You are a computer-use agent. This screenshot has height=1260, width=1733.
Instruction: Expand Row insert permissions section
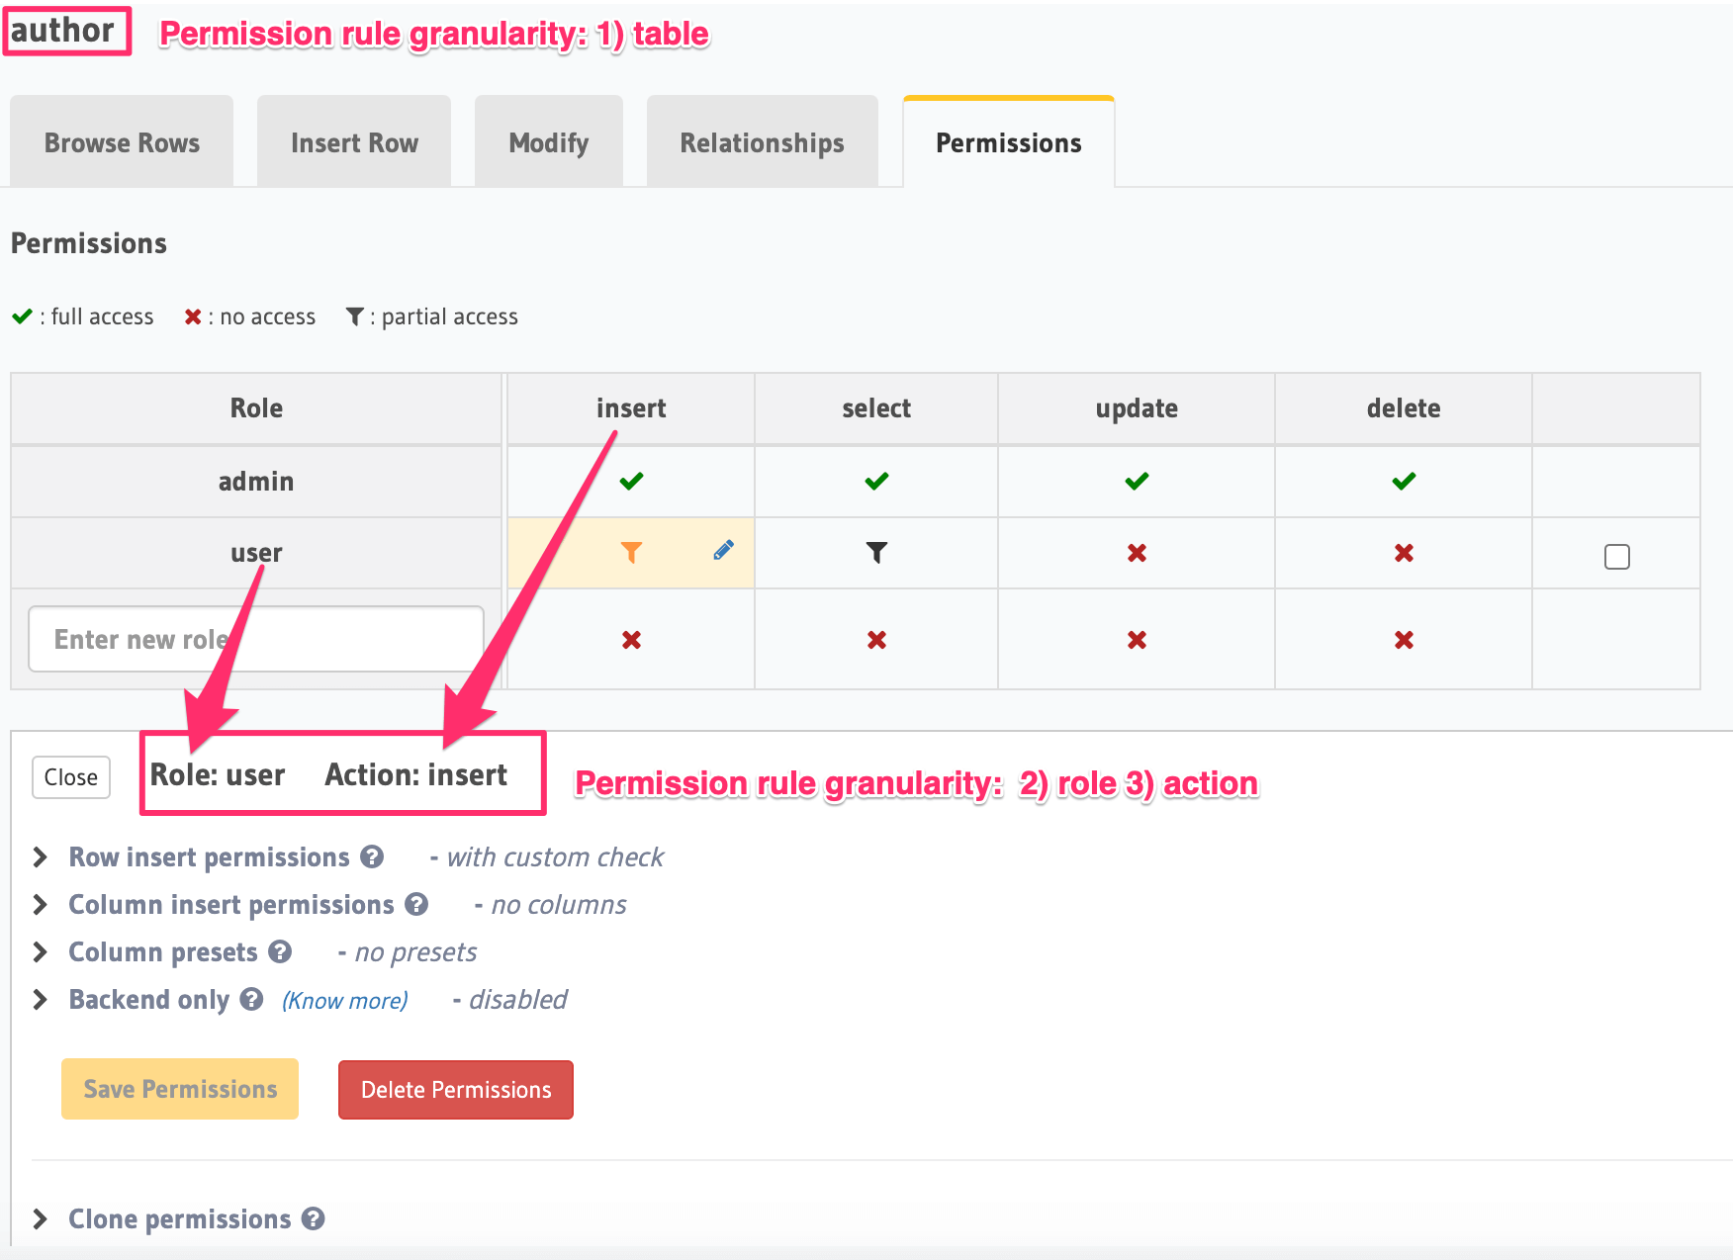209,857
